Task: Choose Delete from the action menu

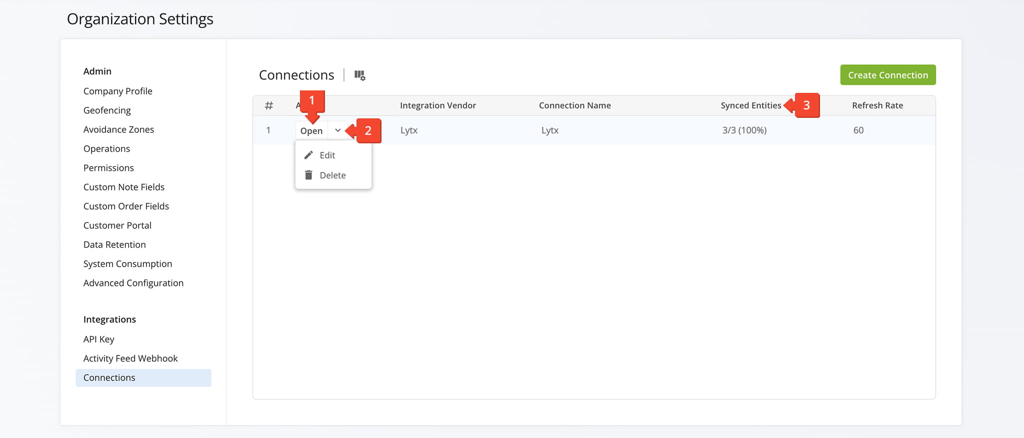Action: click(332, 175)
